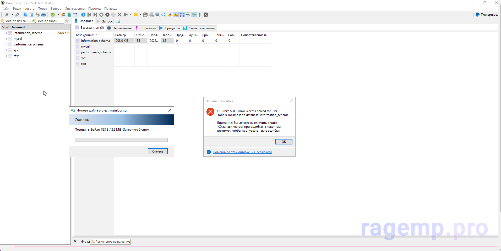Switch to the Переменные tab
The height and width of the screenshot is (251, 501).
tap(119, 28)
